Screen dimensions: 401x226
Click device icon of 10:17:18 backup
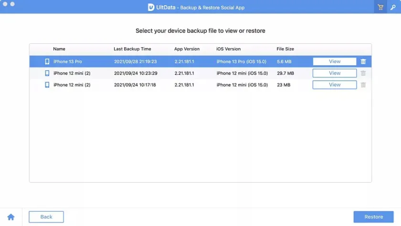point(47,85)
